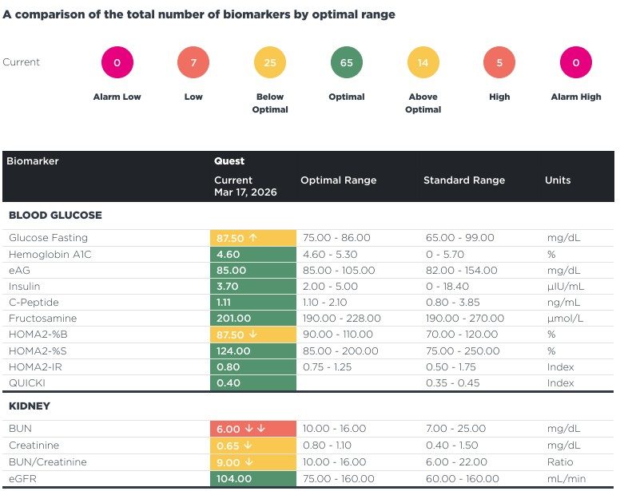Click the Insulin biomarker name
Viewport: 624px width, 491px height.
(x=24, y=287)
